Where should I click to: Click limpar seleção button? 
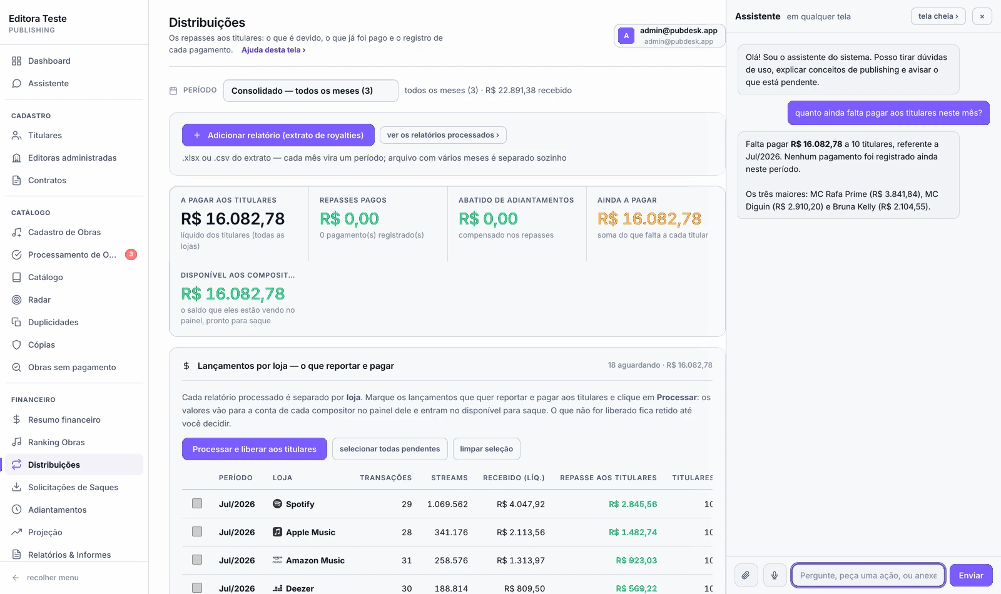tap(487, 449)
